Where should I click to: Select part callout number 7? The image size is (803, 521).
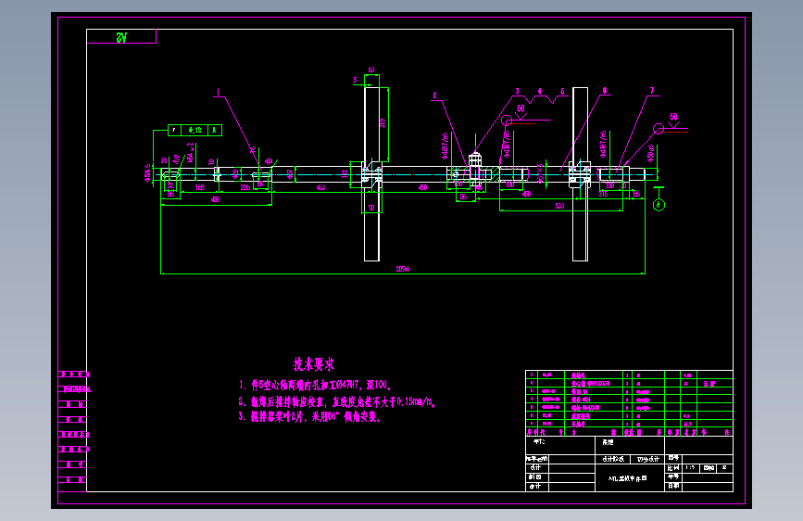(x=652, y=91)
